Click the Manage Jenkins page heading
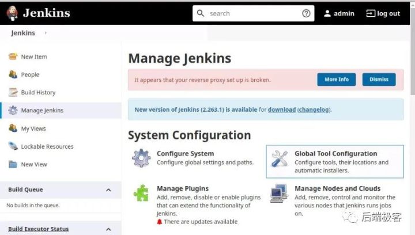415x235 pixels. (180, 58)
